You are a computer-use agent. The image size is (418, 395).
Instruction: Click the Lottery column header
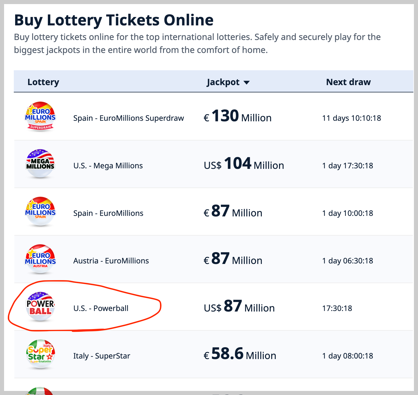(43, 82)
